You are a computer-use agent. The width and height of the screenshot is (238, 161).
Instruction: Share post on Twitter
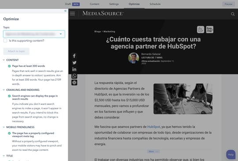click(74, 63)
